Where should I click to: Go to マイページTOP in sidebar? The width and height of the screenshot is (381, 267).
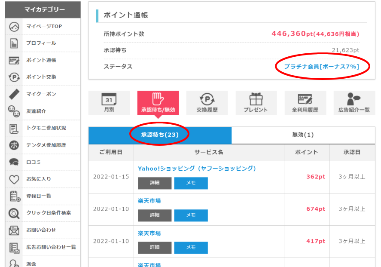tap(44, 27)
